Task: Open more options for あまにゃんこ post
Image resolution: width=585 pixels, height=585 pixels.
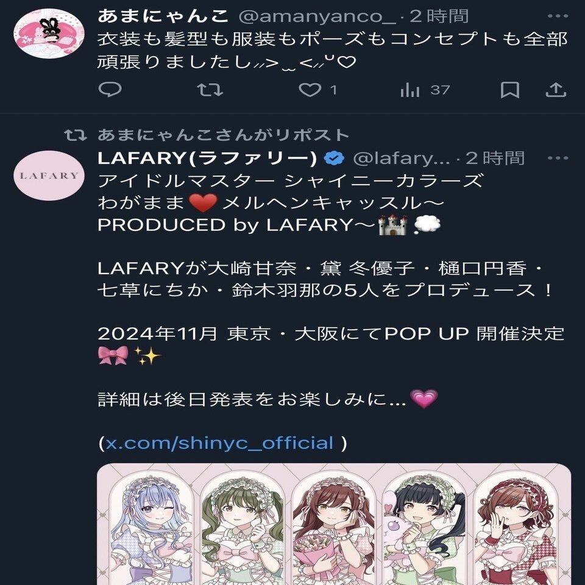Action: click(558, 16)
